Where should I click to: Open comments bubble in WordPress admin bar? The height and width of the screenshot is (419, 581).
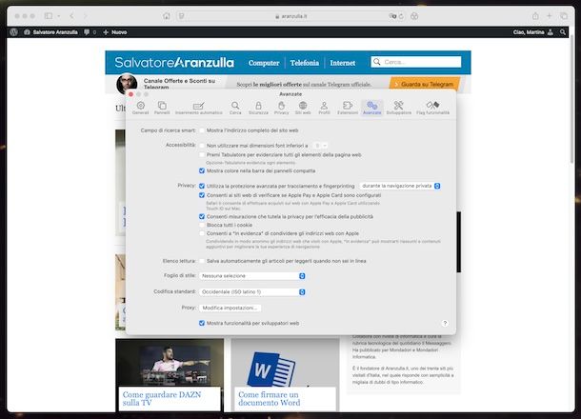pos(90,32)
